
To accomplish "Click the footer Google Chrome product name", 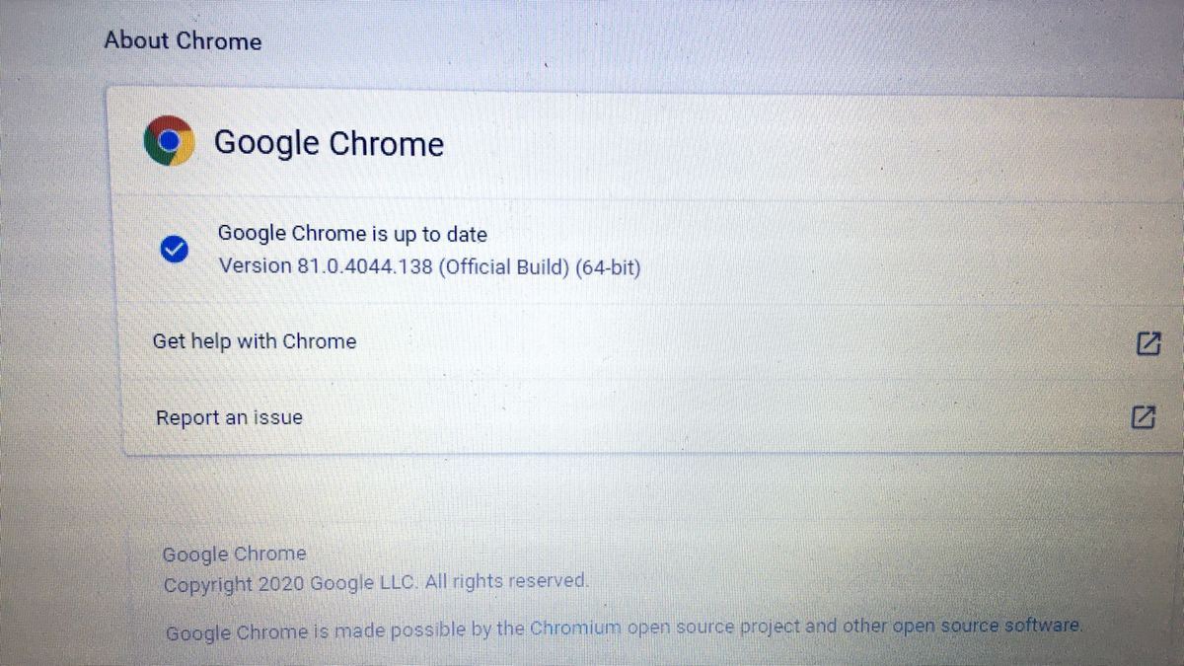I will (x=234, y=554).
